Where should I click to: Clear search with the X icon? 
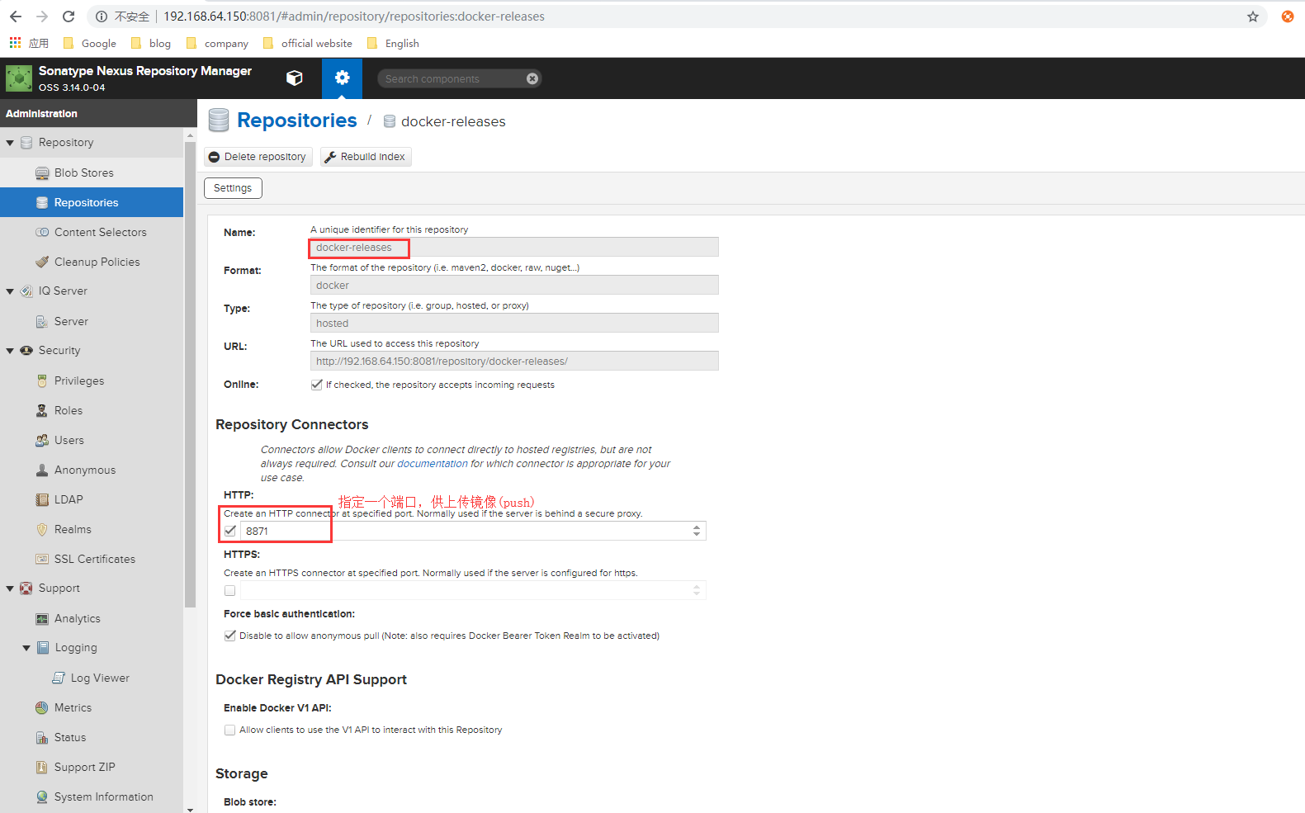[532, 78]
